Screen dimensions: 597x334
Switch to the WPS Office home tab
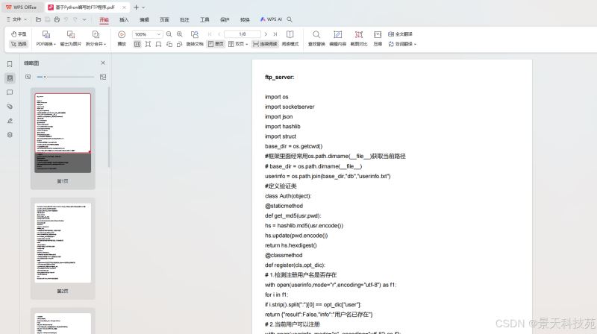(22, 7)
